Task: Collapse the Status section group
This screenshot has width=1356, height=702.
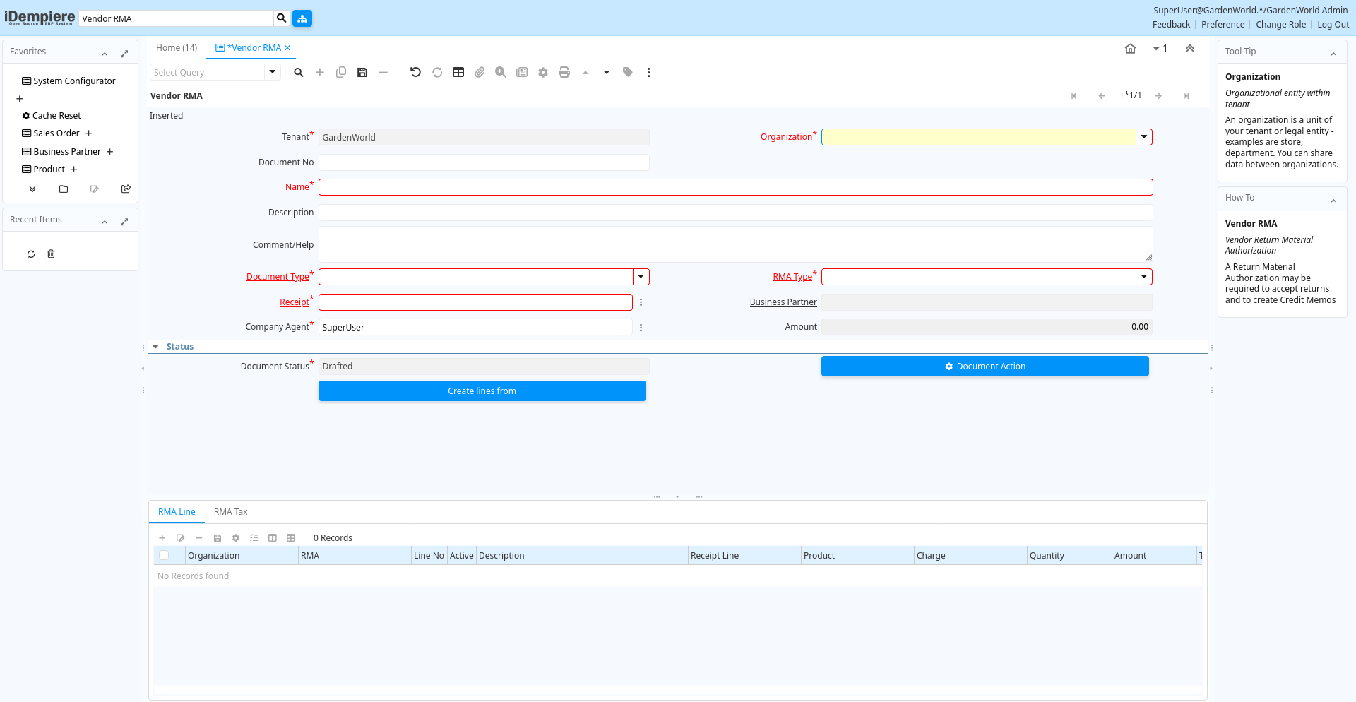Action: click(156, 347)
